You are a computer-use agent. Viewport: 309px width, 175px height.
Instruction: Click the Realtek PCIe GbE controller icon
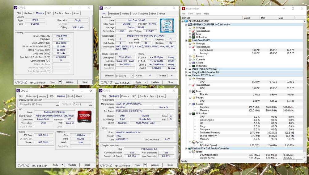tap(190, 149)
